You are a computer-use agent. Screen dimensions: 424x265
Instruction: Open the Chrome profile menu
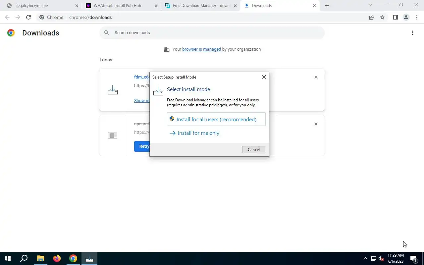406,17
